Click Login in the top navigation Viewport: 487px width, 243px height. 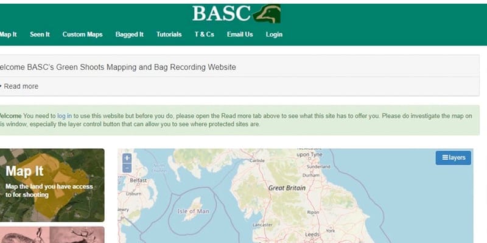(274, 35)
